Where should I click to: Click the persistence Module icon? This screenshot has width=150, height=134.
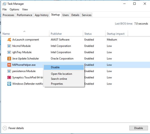9,71
